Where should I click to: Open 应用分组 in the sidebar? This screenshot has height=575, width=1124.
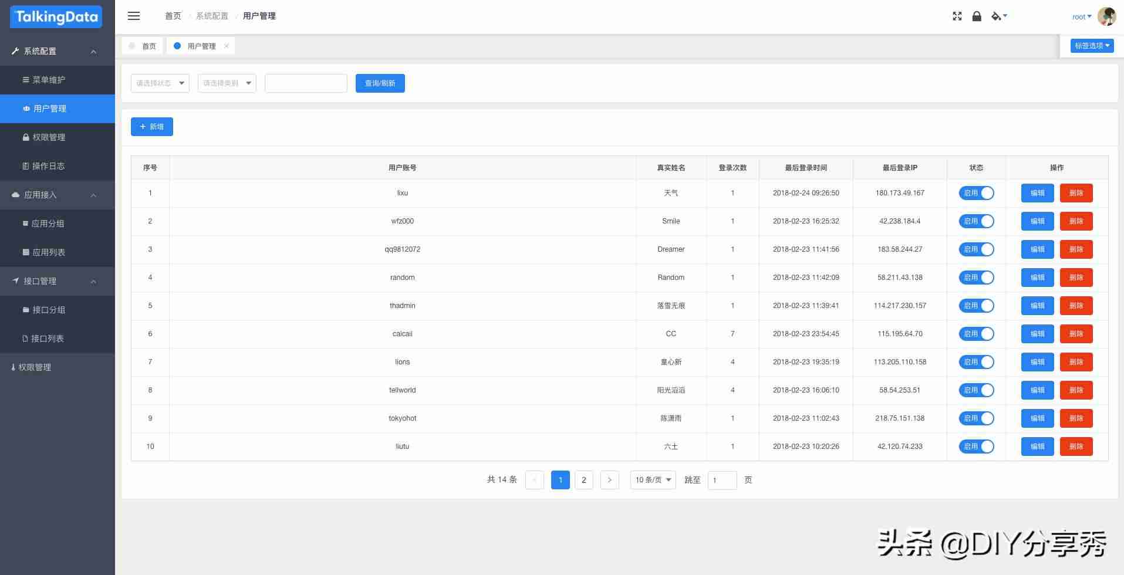[x=58, y=224]
